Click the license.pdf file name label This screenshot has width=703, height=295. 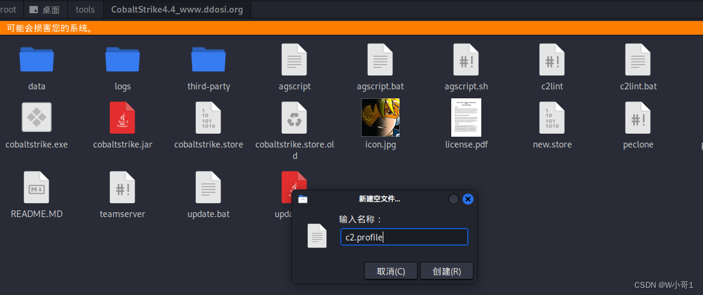pos(466,145)
